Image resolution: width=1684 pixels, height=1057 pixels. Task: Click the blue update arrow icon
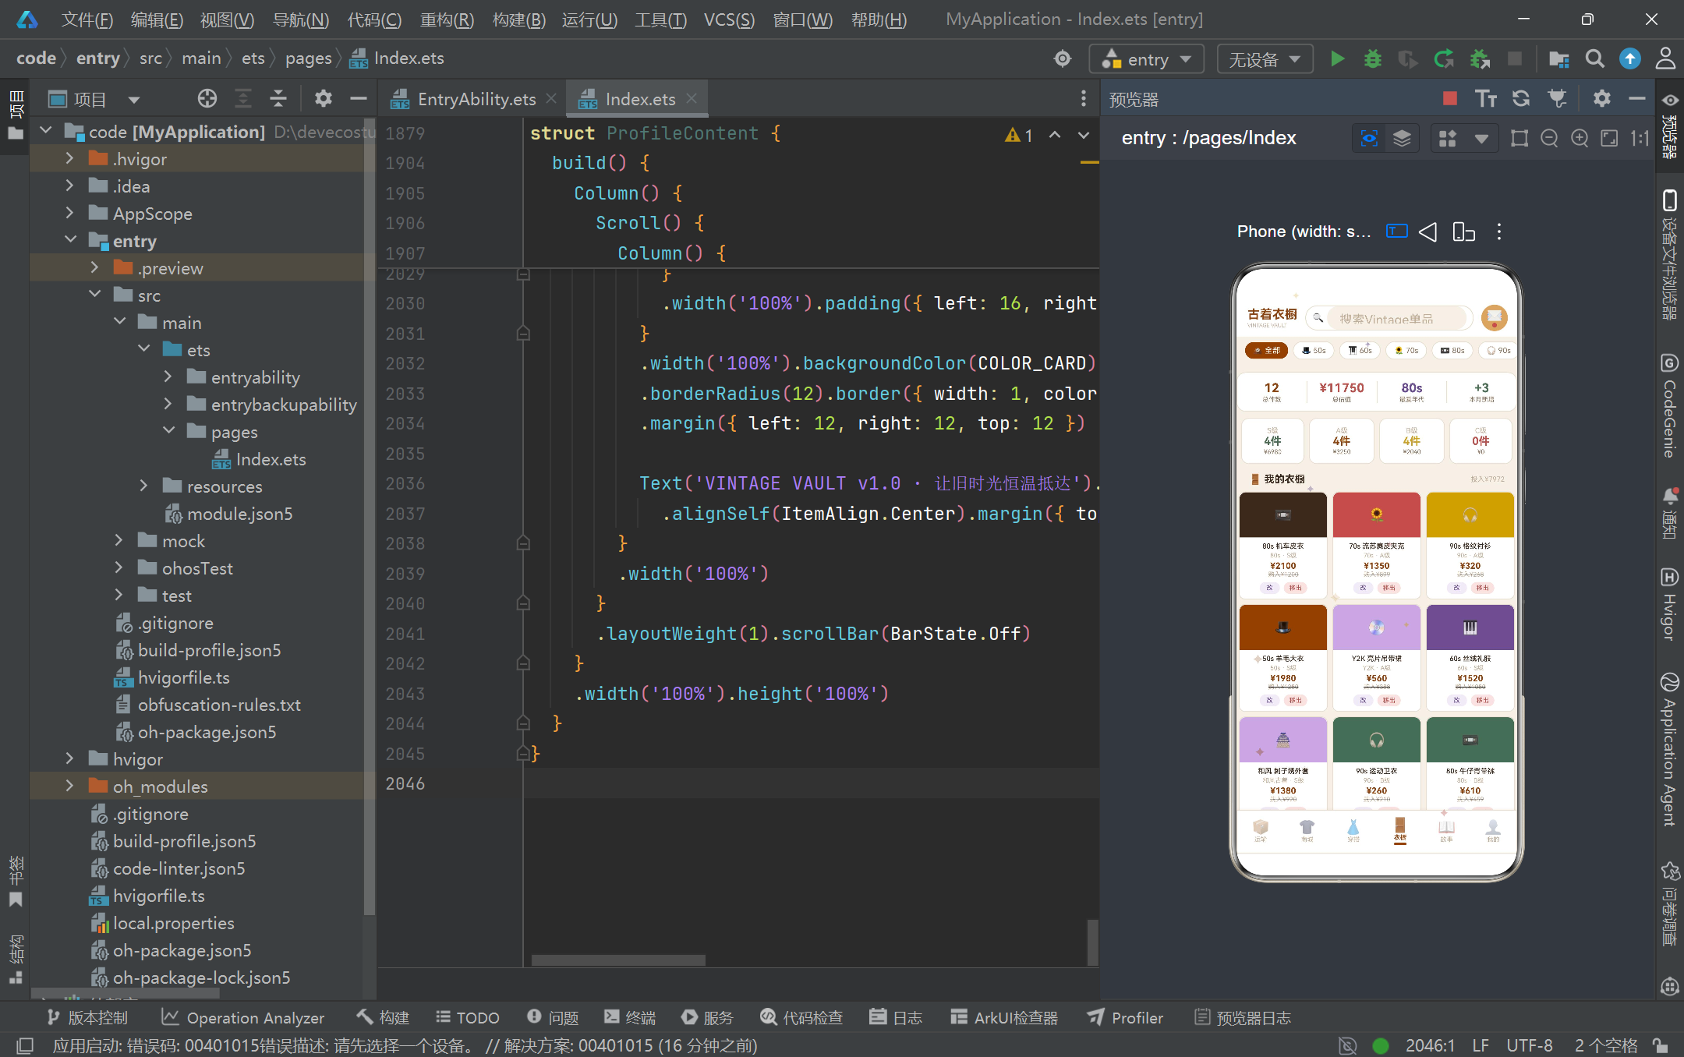1629,58
